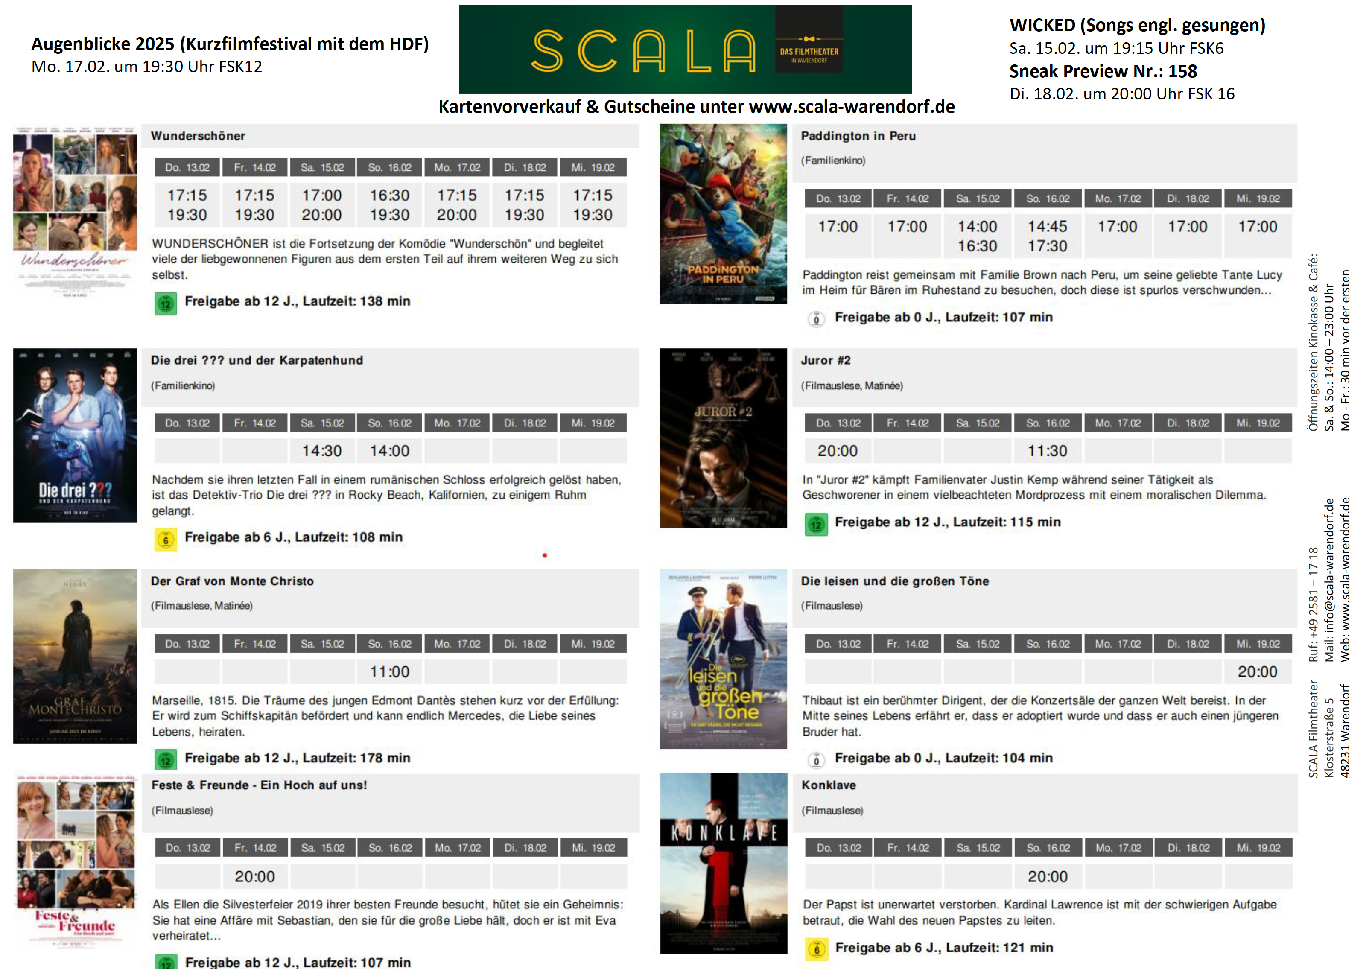Screen dimensions: 1372x969
Task: Select 'Mo. 17.02. um 19:30 Uhr FSK12'
Action: coord(147,67)
